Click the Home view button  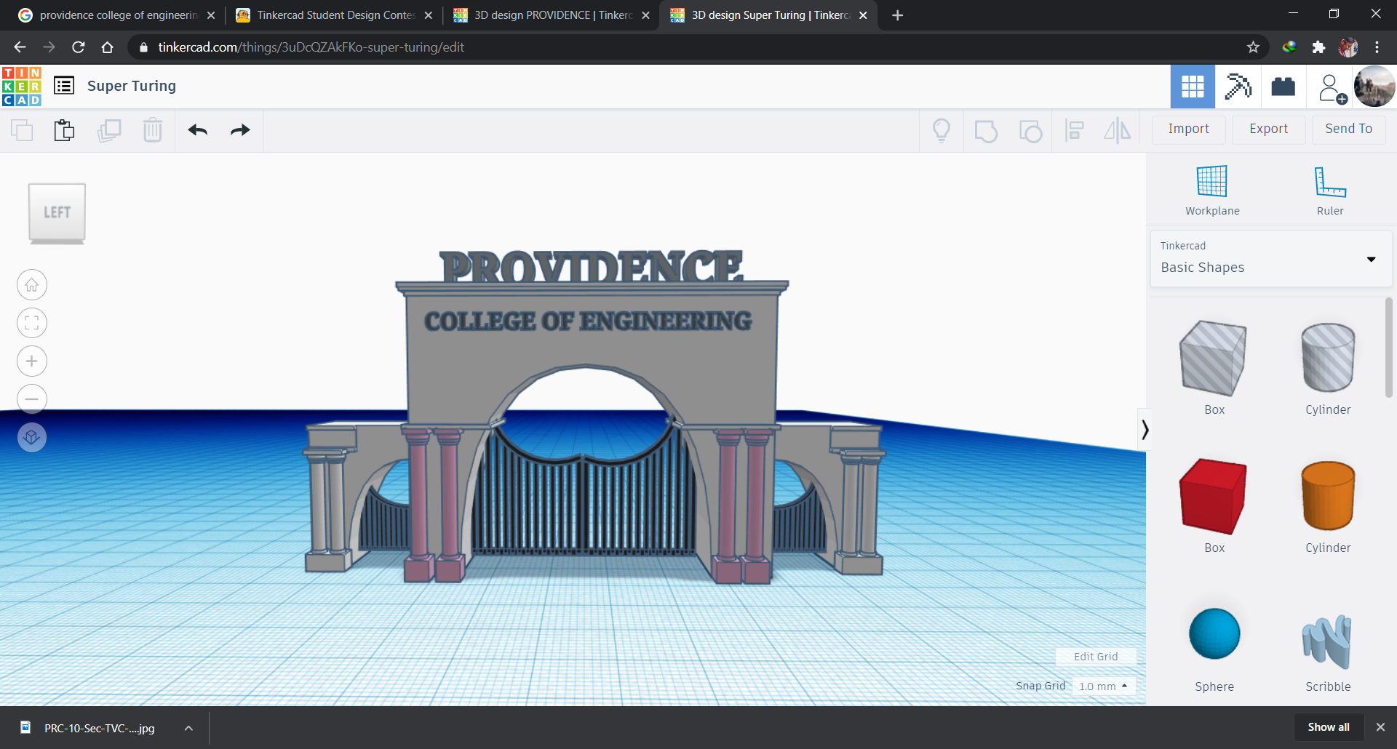pyautogui.click(x=32, y=285)
